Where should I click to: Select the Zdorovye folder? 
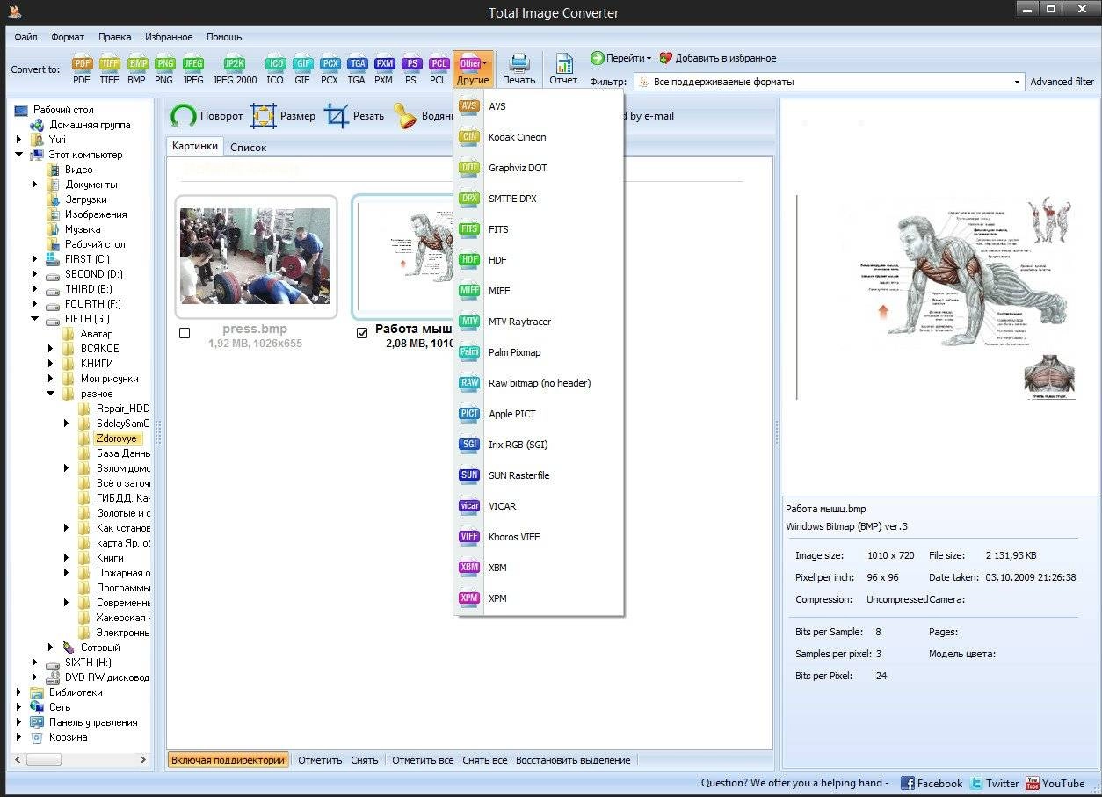pos(118,438)
